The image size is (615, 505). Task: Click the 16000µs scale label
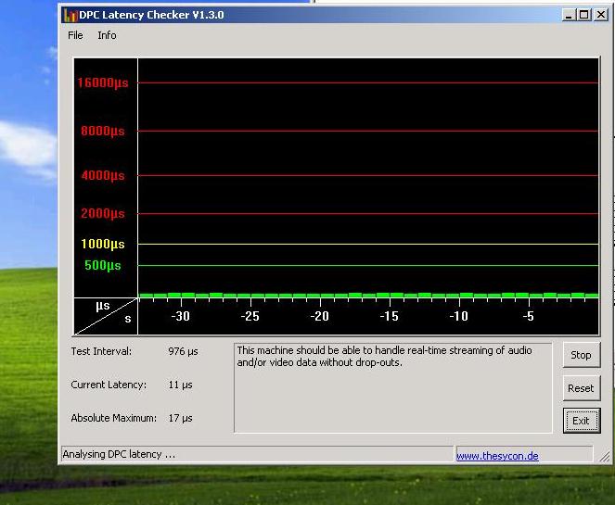[103, 82]
